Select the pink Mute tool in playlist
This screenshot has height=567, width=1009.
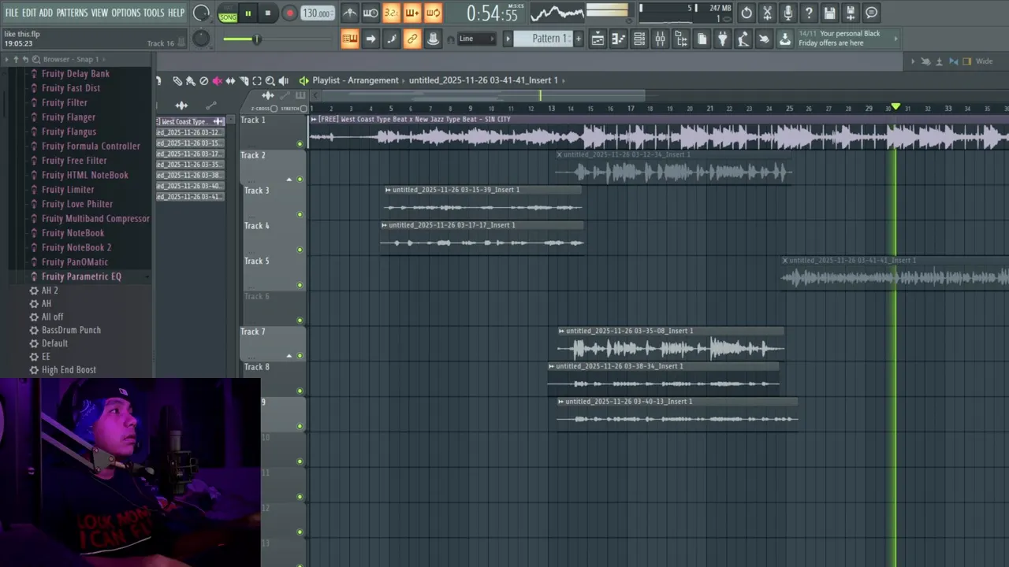(217, 80)
